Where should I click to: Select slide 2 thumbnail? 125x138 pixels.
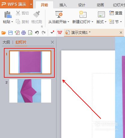(x=30, y=91)
